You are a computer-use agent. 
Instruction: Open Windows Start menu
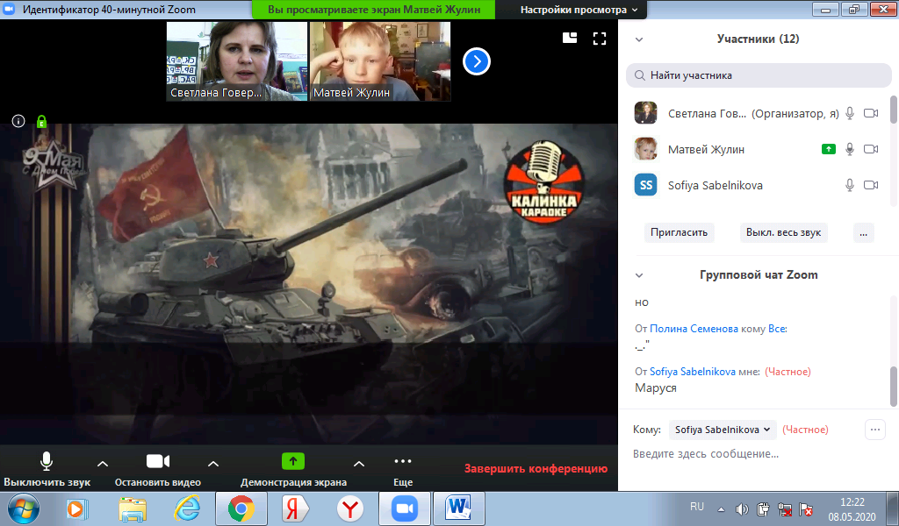tap(24, 508)
